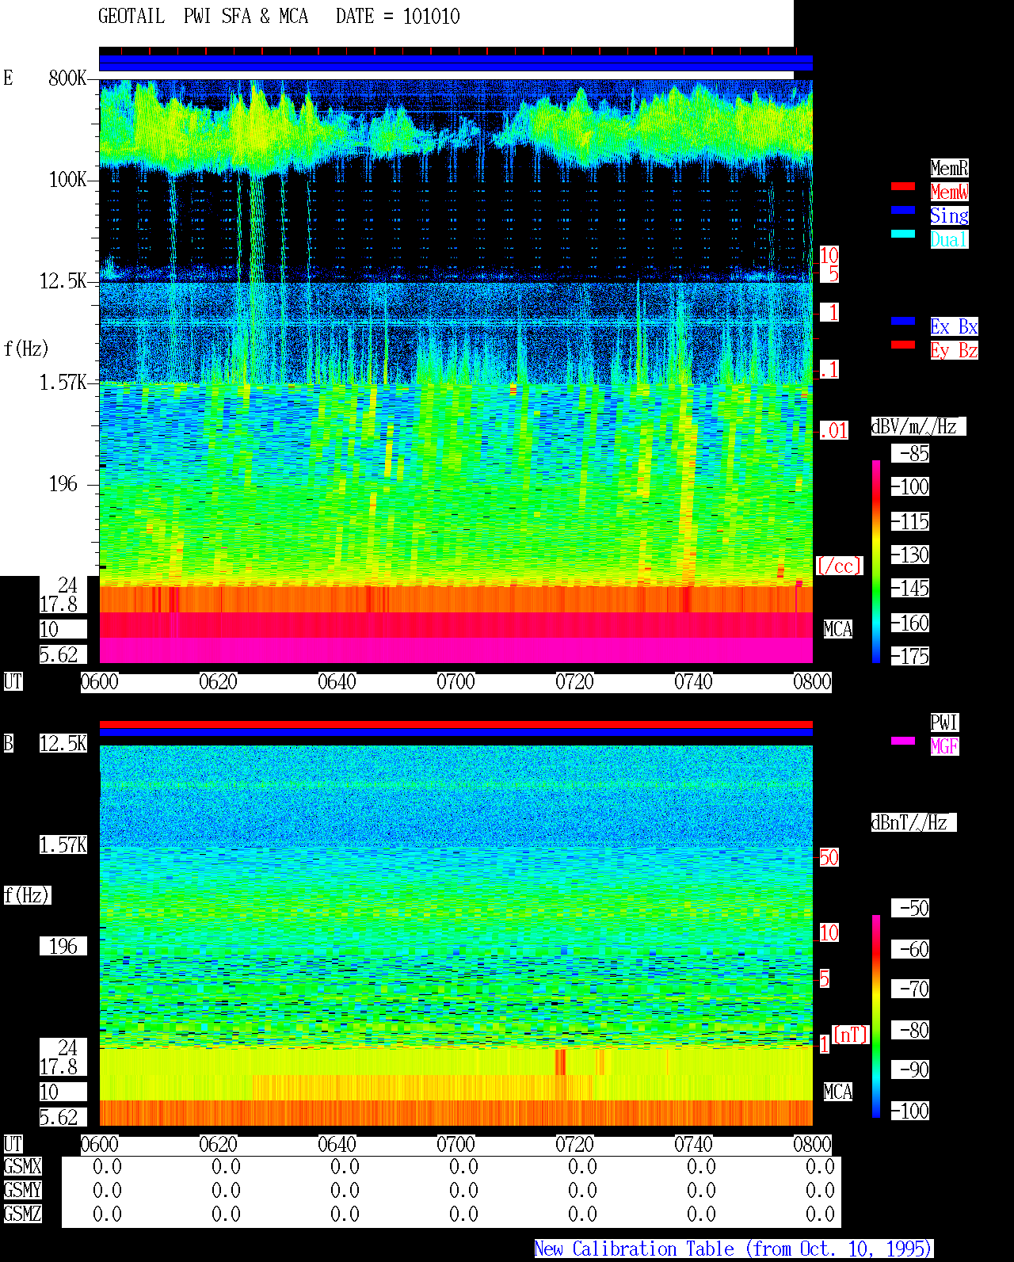
Task: Click the 0740 tick on lower time axis
Action: [693, 1145]
